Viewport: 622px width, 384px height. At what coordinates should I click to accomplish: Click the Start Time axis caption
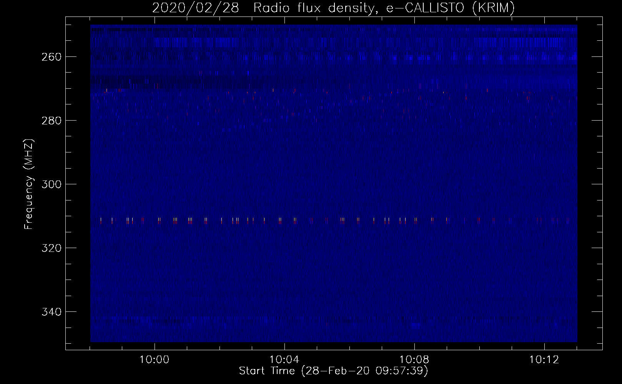click(x=334, y=371)
